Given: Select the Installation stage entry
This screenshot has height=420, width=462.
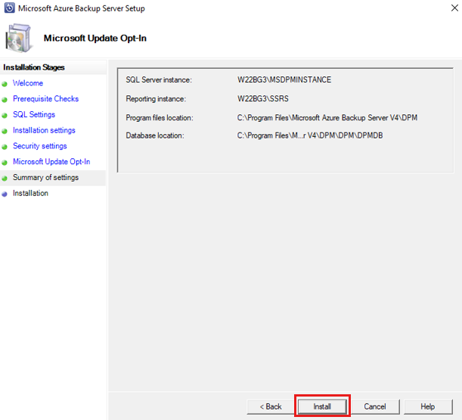Looking at the screenshot, I should click(30, 193).
